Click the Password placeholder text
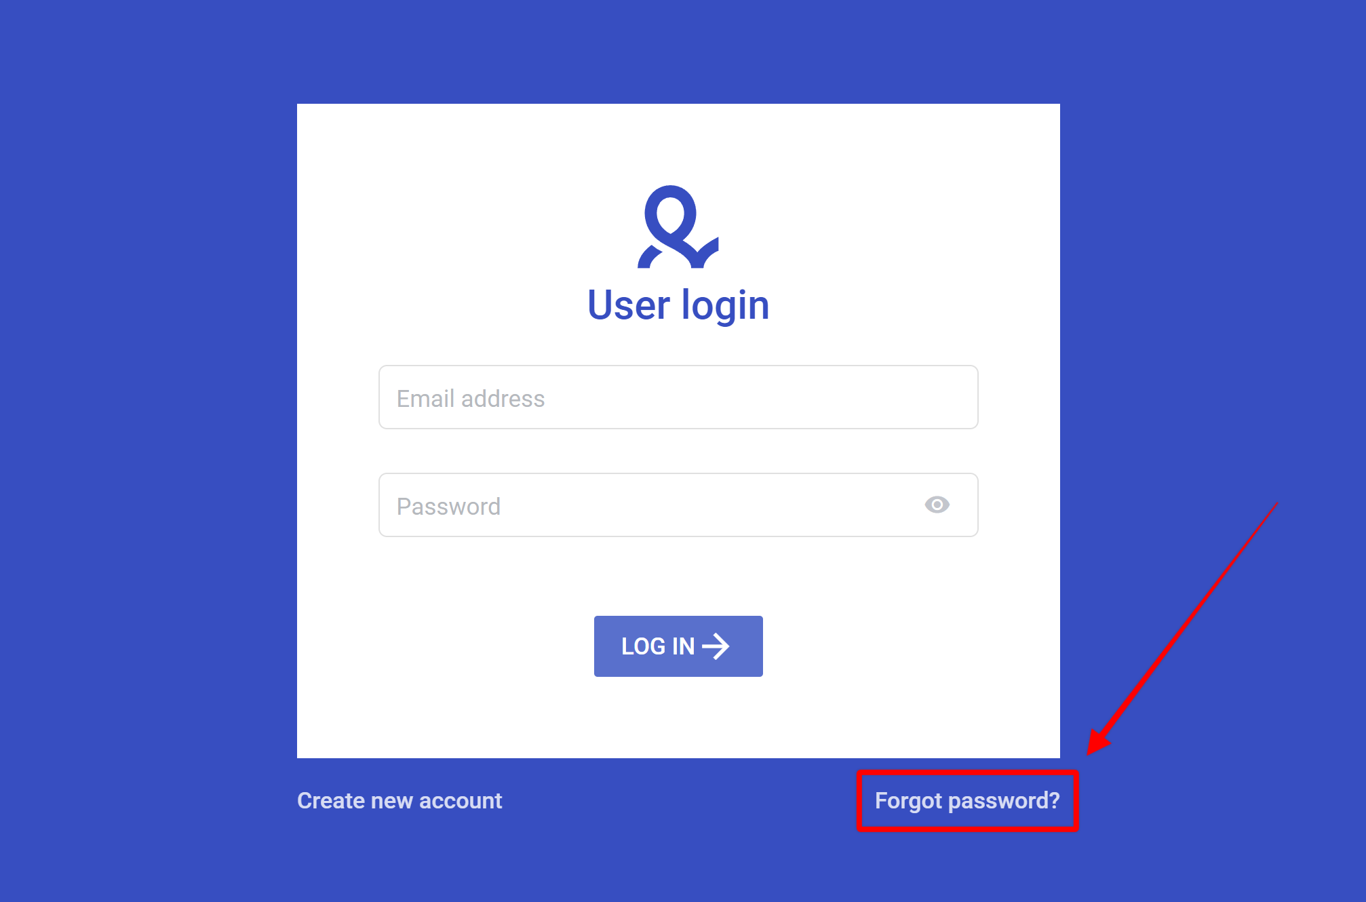 click(x=448, y=507)
